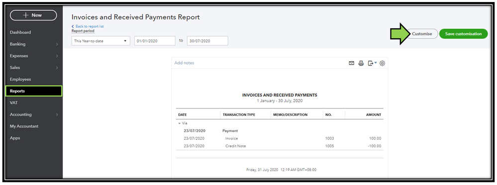Click the Customise button
The image size is (497, 185).
[x=422, y=34]
